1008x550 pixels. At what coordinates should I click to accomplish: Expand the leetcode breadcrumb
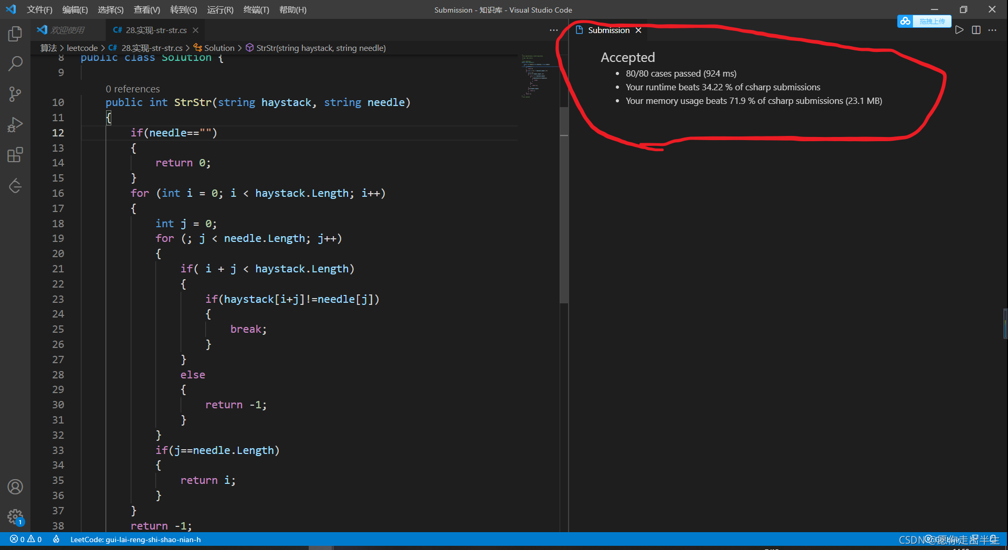tap(82, 48)
